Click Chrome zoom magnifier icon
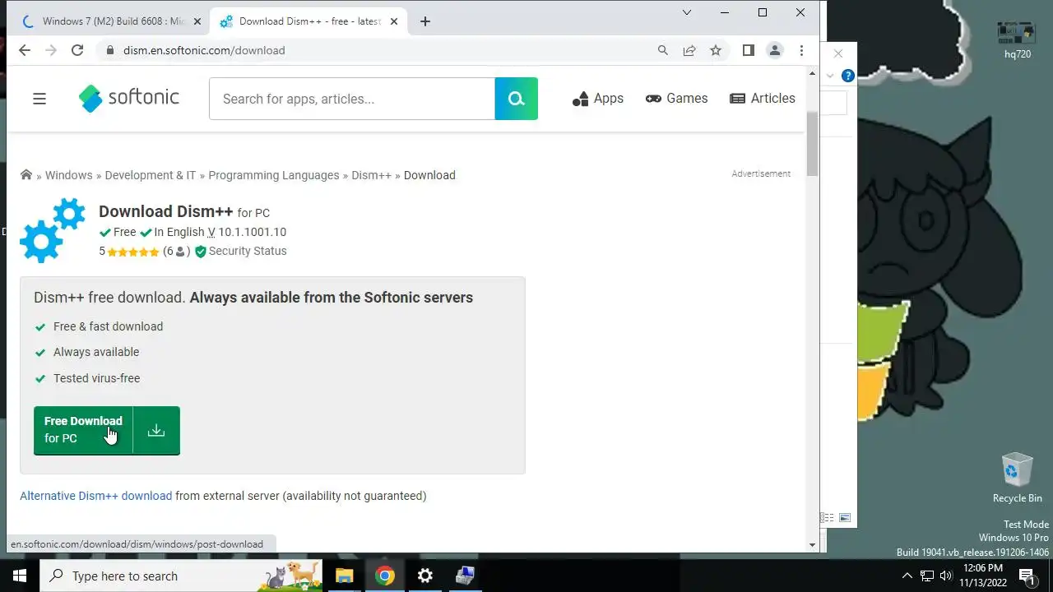The width and height of the screenshot is (1053, 592). (x=663, y=50)
